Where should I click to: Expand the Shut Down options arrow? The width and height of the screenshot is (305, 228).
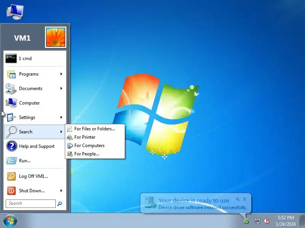point(61,191)
